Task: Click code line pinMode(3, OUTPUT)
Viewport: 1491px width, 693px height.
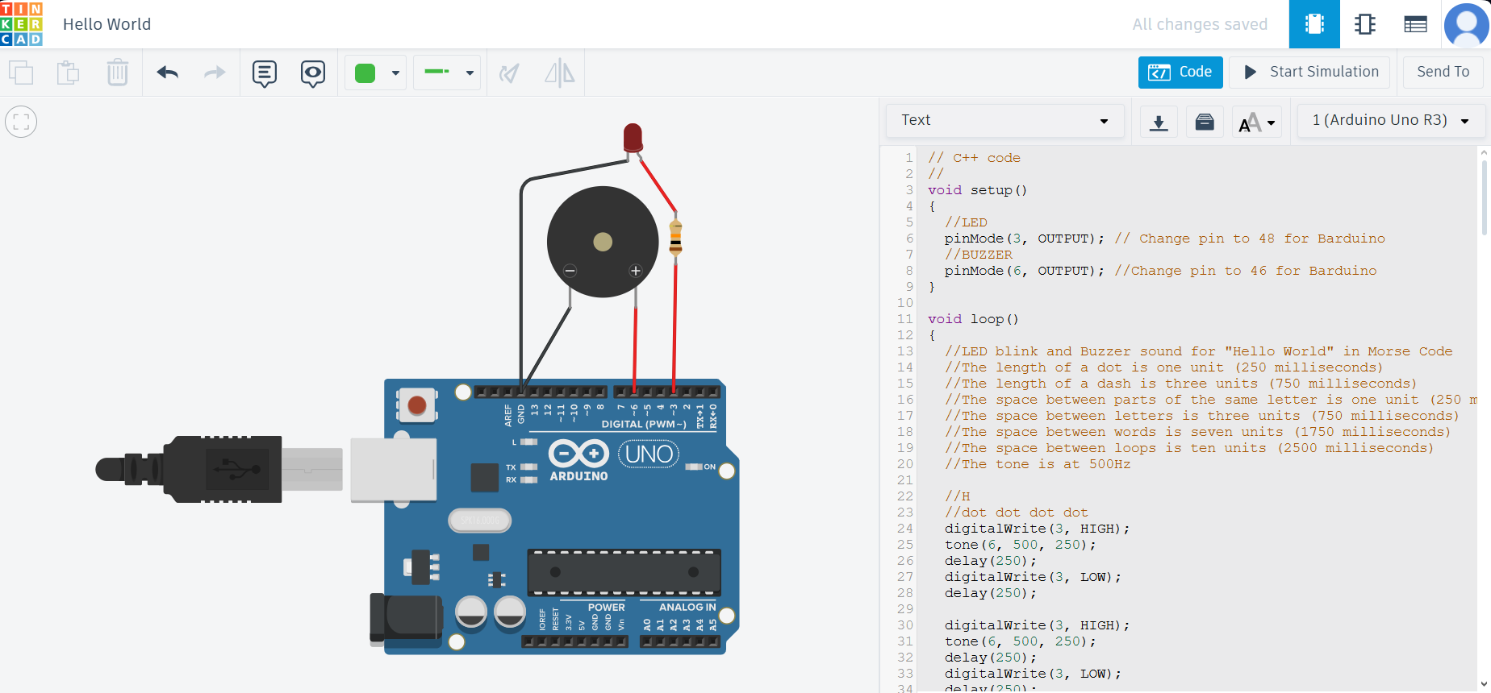Action: [1024, 239]
